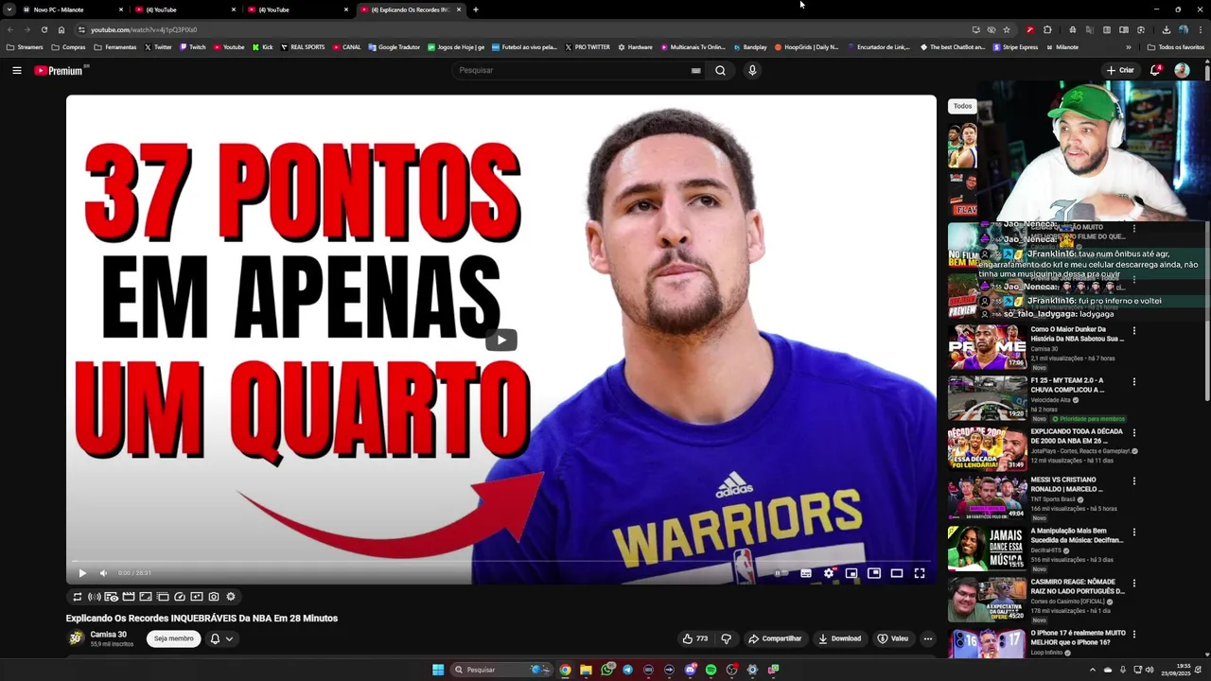Screen dimensions: 1211x681
Task: Open options for 'Como O Maior Dunker' video
Action: click(x=1134, y=330)
